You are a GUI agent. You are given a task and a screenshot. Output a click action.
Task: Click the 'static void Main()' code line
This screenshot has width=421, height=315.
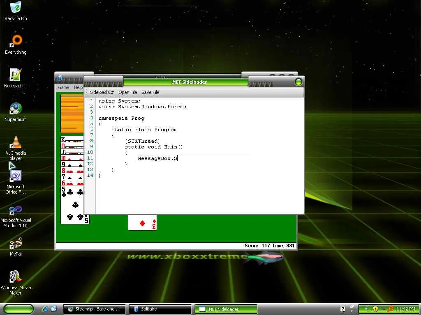154,147
